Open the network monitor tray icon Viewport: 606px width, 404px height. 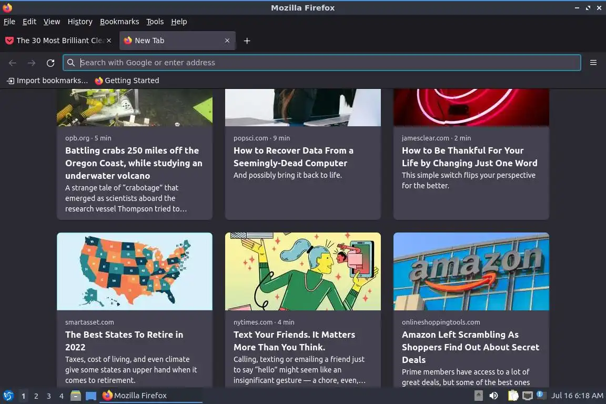tap(528, 396)
